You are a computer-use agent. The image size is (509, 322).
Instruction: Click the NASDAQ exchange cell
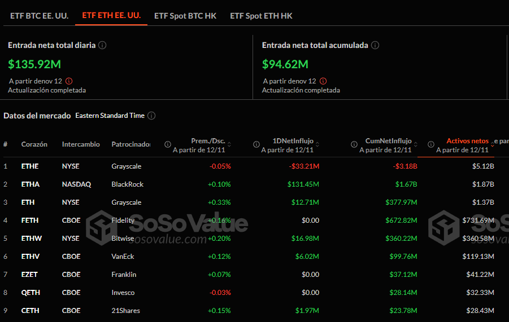tap(76, 184)
